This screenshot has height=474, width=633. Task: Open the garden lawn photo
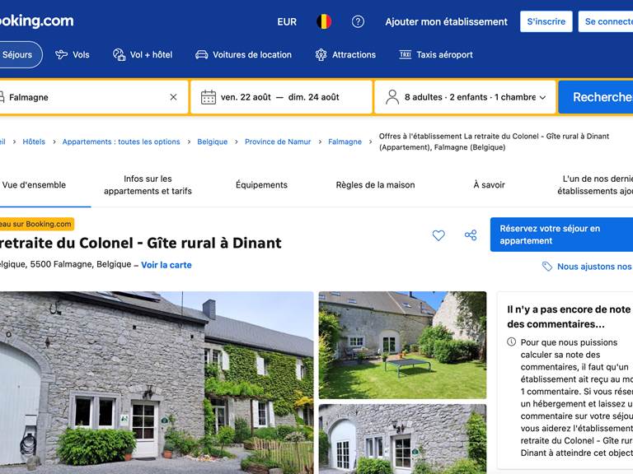pyautogui.click(x=402, y=345)
